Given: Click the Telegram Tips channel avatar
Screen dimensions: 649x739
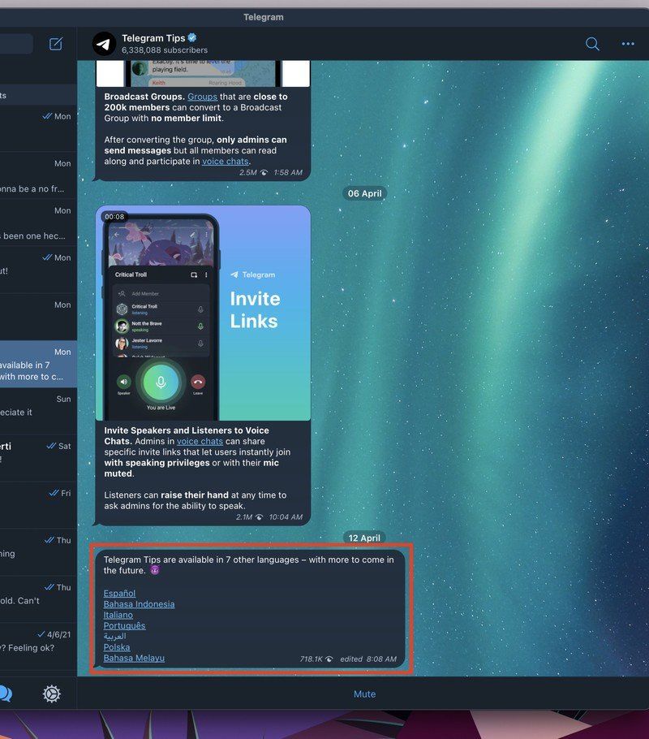Looking at the screenshot, I should 103,43.
